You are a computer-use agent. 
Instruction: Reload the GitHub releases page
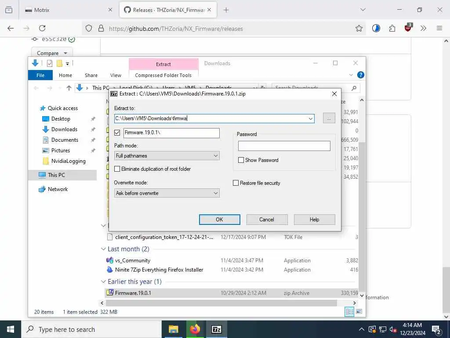tap(42, 28)
